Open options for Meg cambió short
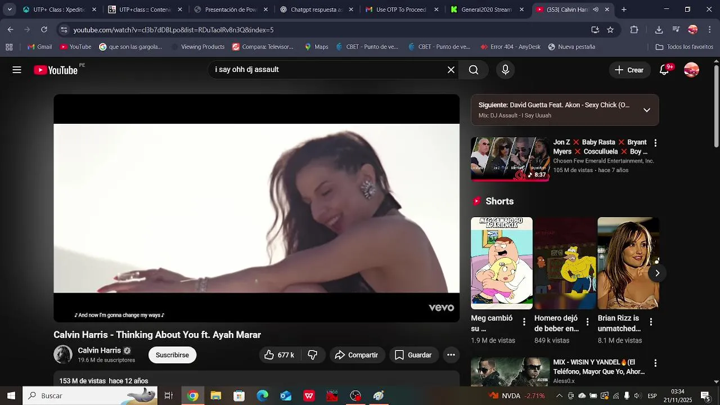This screenshot has height=405, width=720. [524, 322]
